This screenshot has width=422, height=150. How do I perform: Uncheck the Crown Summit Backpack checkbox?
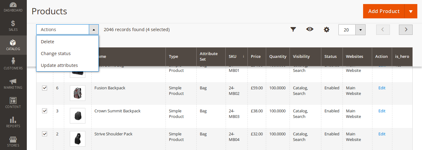(x=45, y=111)
